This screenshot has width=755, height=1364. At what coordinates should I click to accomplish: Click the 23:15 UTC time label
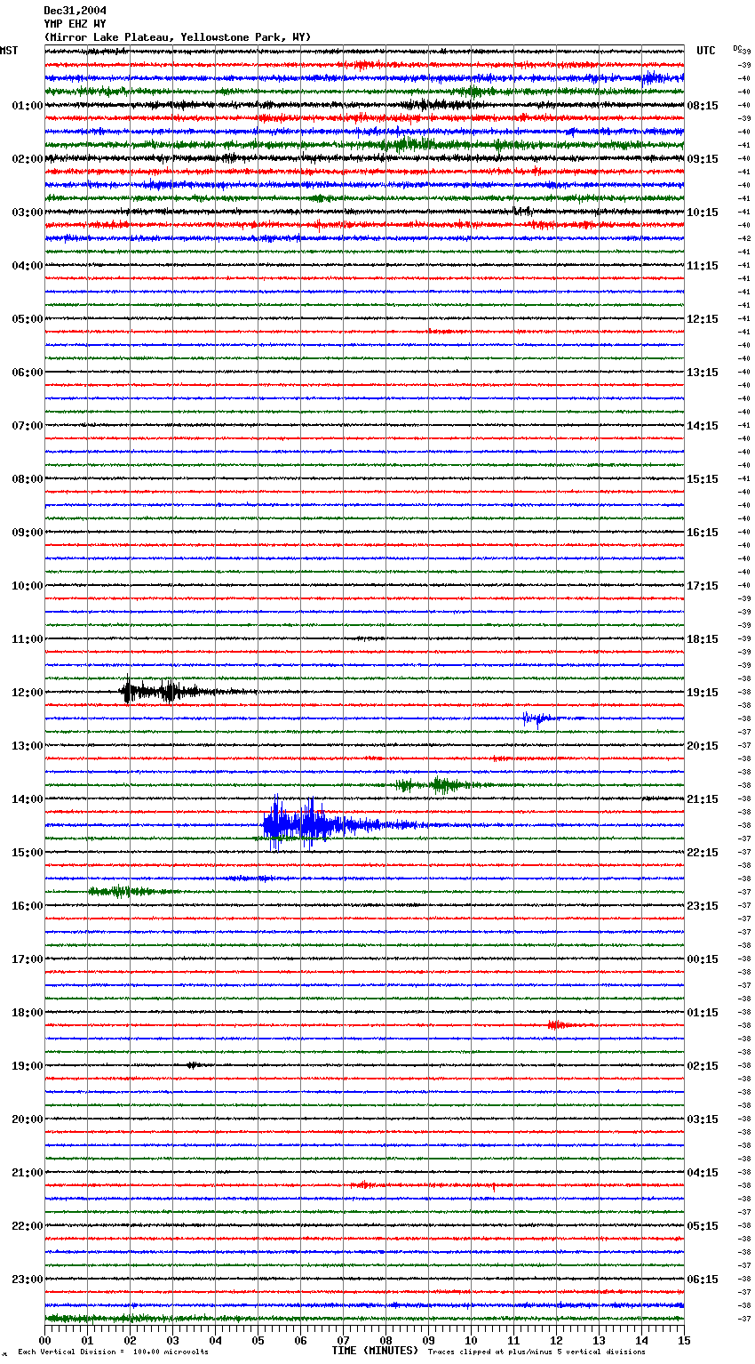point(703,906)
